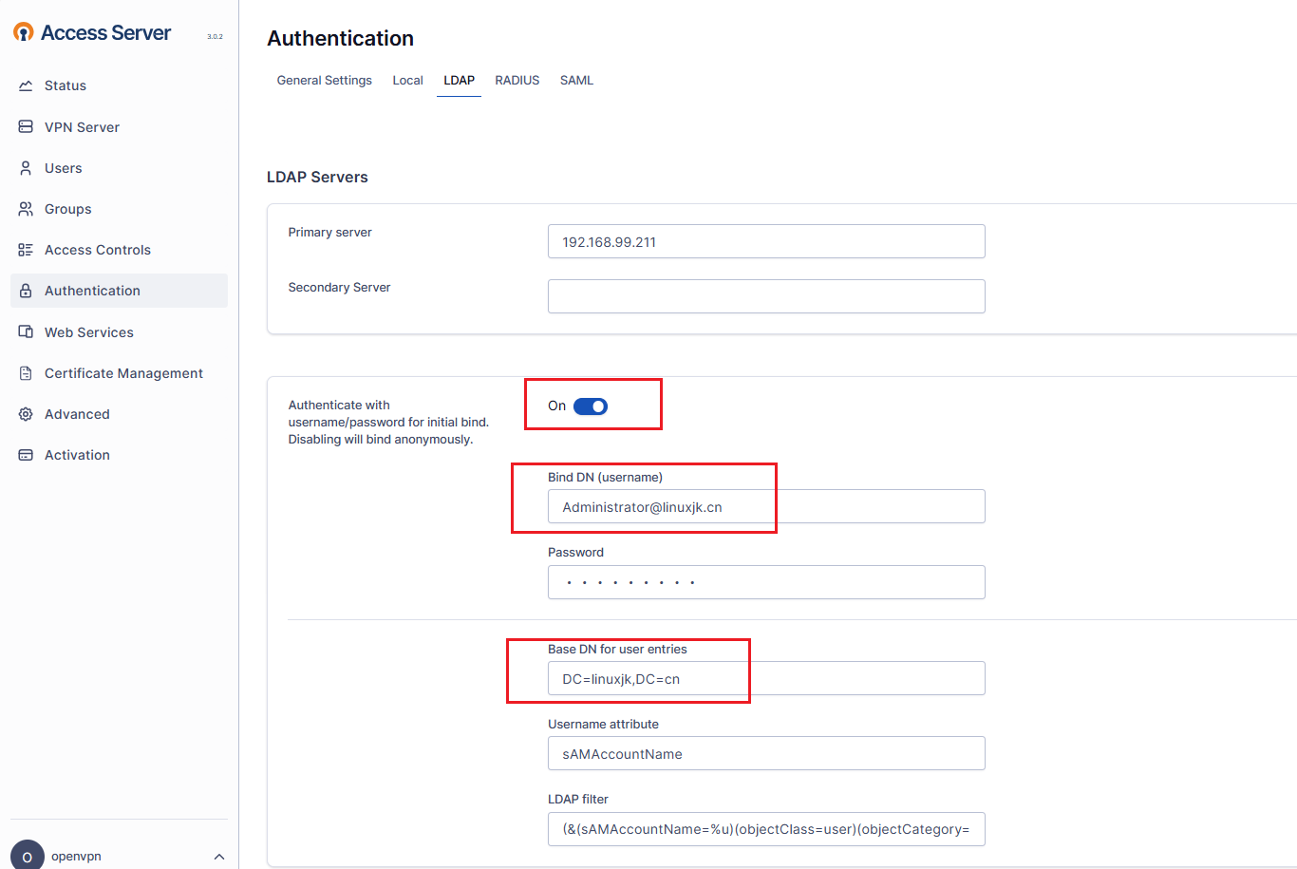The width and height of the screenshot is (1297, 869).
Task: Click the Web Services icon
Action: click(x=26, y=332)
